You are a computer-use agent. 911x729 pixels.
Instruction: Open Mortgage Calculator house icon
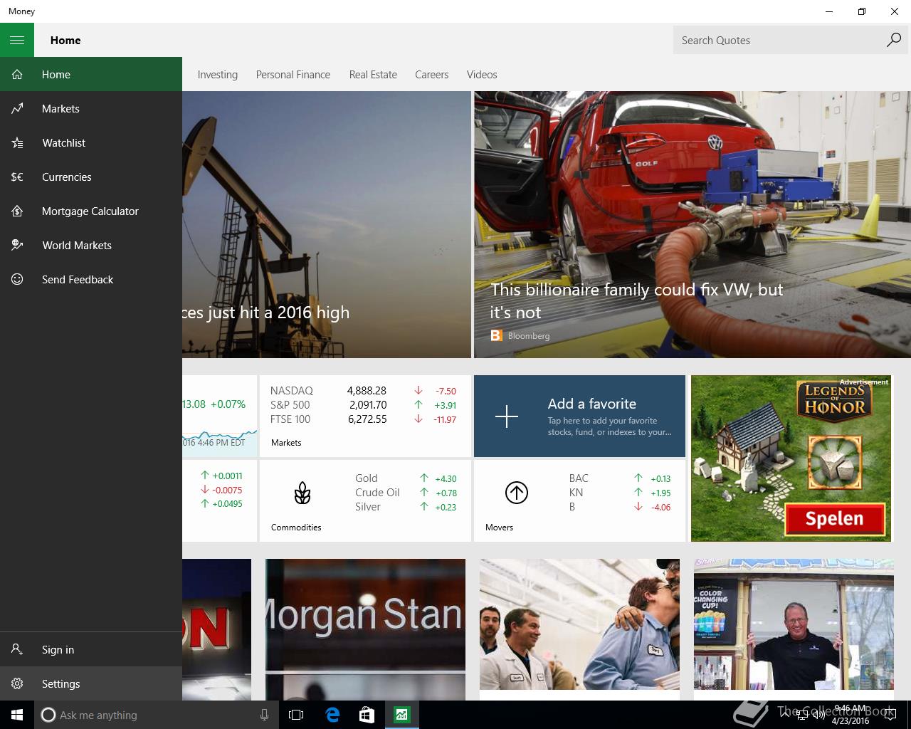(17, 211)
